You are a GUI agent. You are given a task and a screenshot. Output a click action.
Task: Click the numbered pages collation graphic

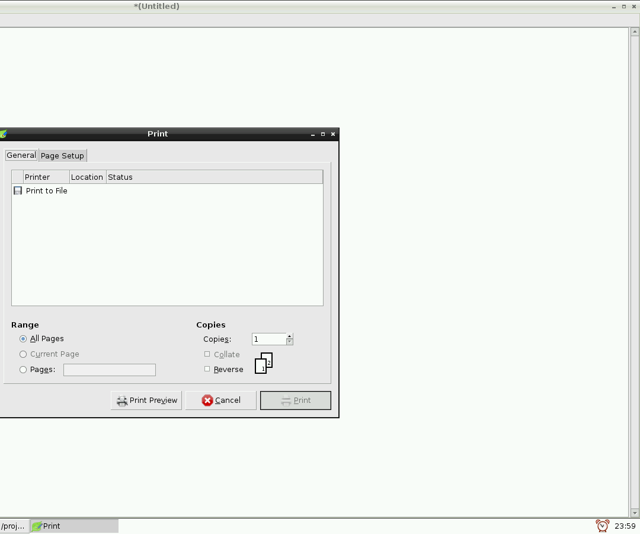263,363
